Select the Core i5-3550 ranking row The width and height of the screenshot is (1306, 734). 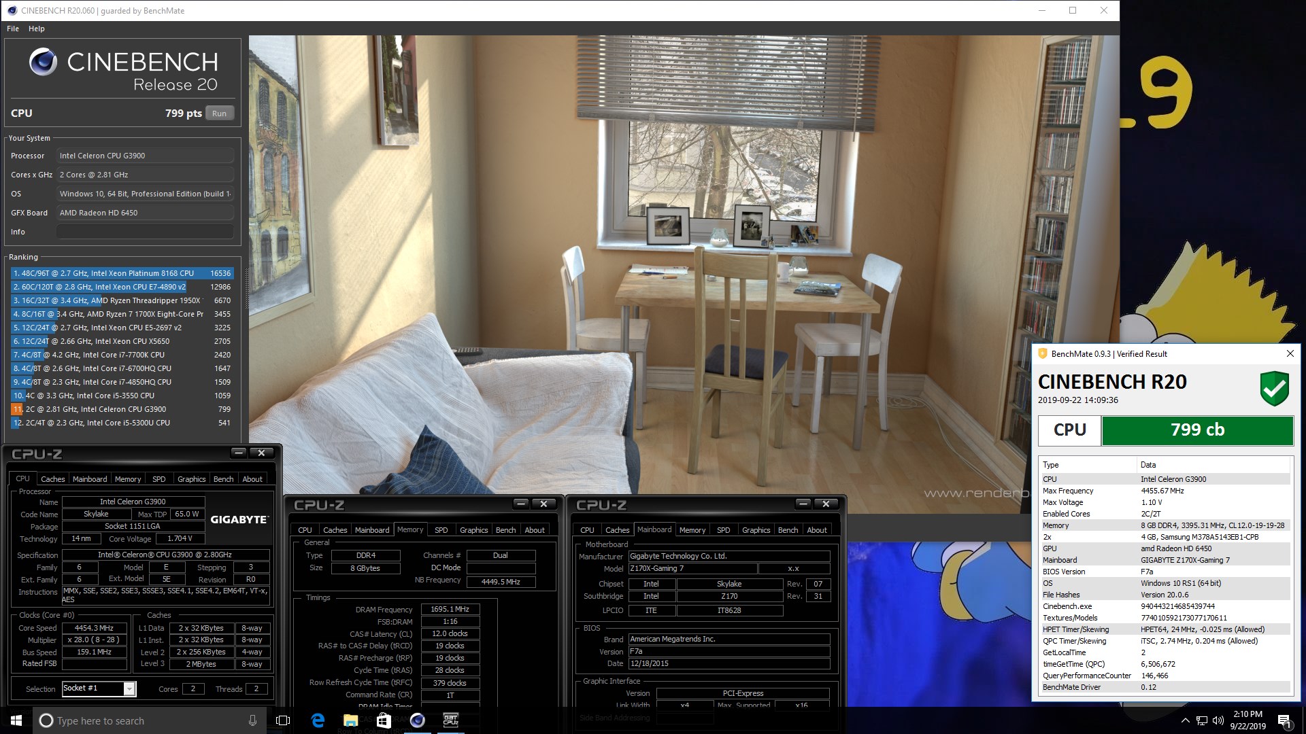coord(122,396)
